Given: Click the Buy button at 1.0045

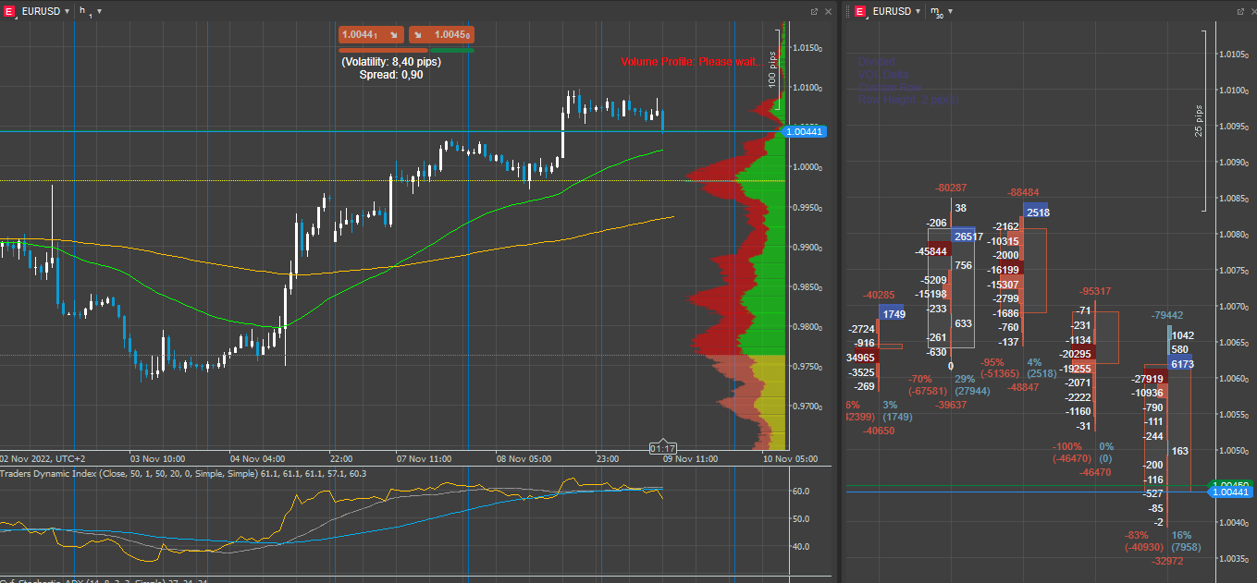Looking at the screenshot, I should pyautogui.click(x=441, y=35).
